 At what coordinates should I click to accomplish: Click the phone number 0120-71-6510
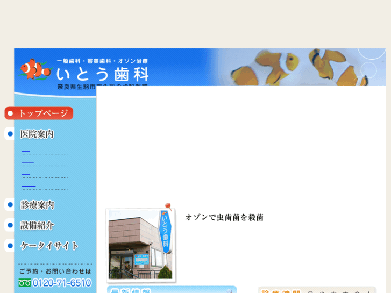(62, 283)
